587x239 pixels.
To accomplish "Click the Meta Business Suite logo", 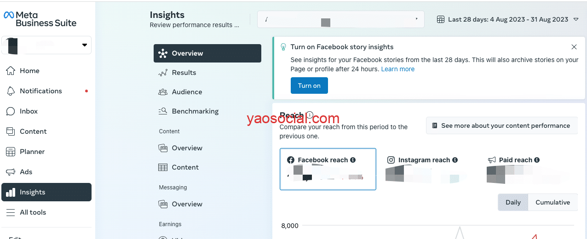I will [x=40, y=19].
